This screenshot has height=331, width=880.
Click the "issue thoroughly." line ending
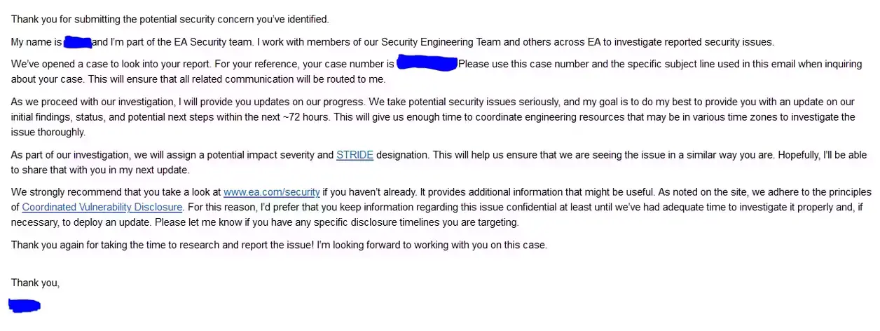pos(48,132)
